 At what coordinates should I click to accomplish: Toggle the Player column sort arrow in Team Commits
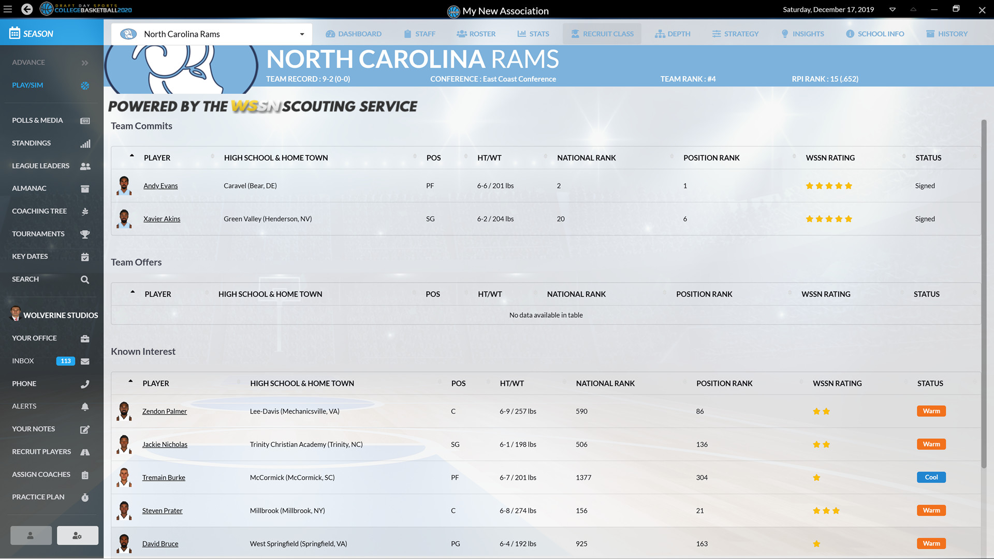point(132,155)
